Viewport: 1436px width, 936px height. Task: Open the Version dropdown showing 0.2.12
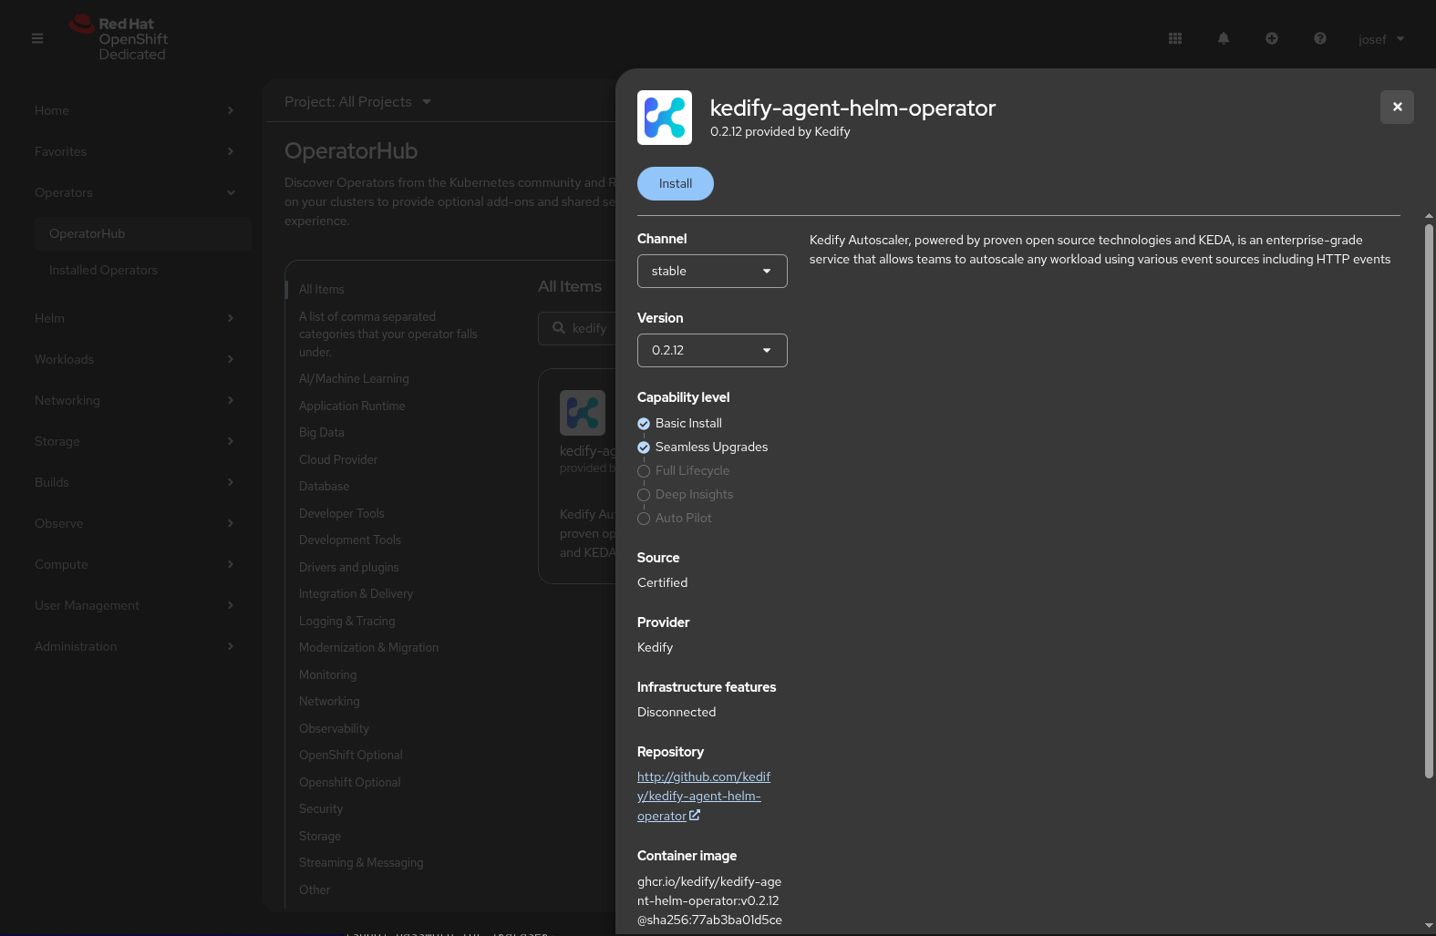click(x=712, y=350)
